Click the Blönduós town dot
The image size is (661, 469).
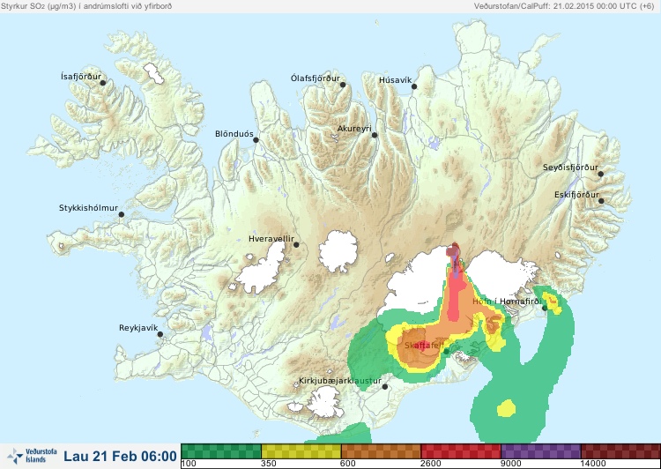pos(256,140)
